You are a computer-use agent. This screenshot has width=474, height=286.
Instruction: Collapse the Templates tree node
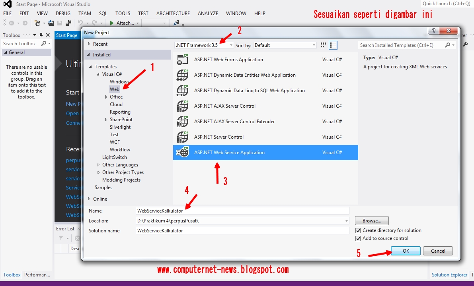click(90, 67)
